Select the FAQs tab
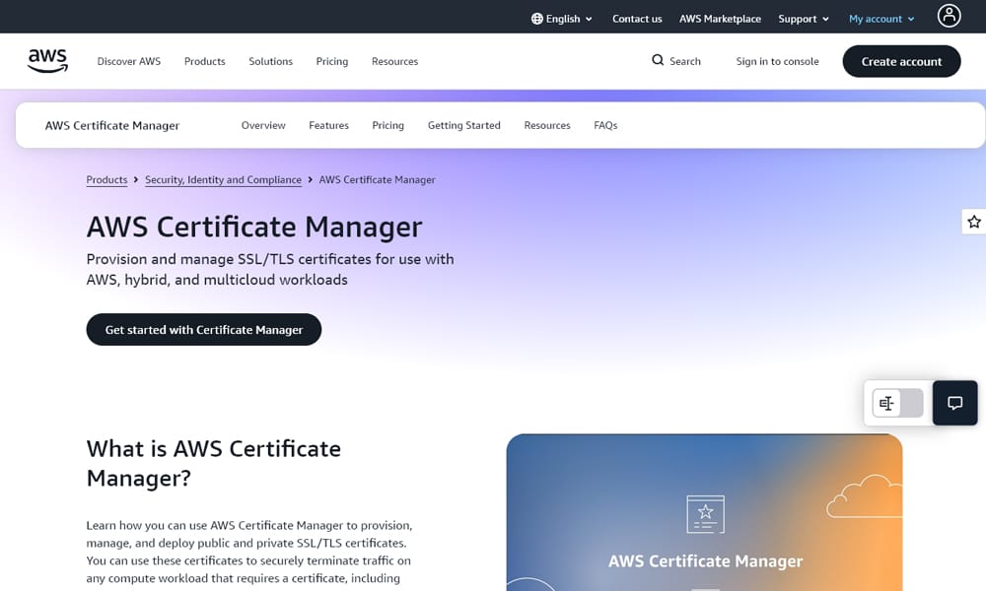The width and height of the screenshot is (986, 591). 604,125
